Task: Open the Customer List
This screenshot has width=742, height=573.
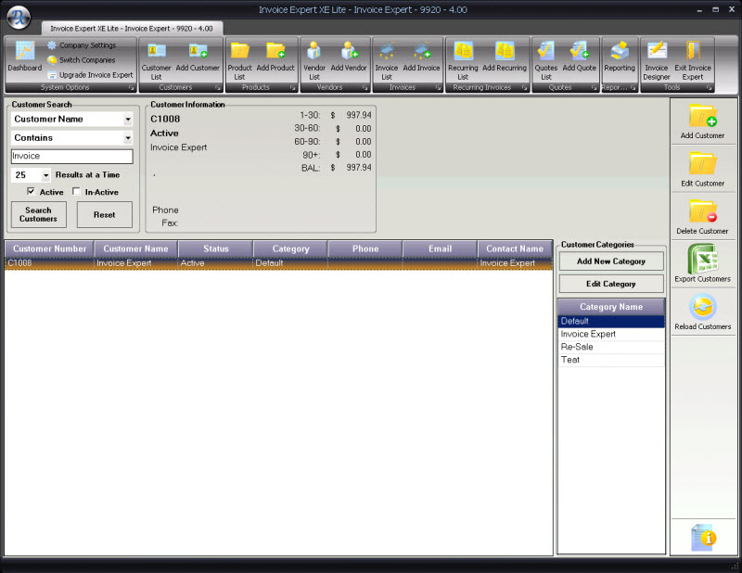Action: [156, 61]
